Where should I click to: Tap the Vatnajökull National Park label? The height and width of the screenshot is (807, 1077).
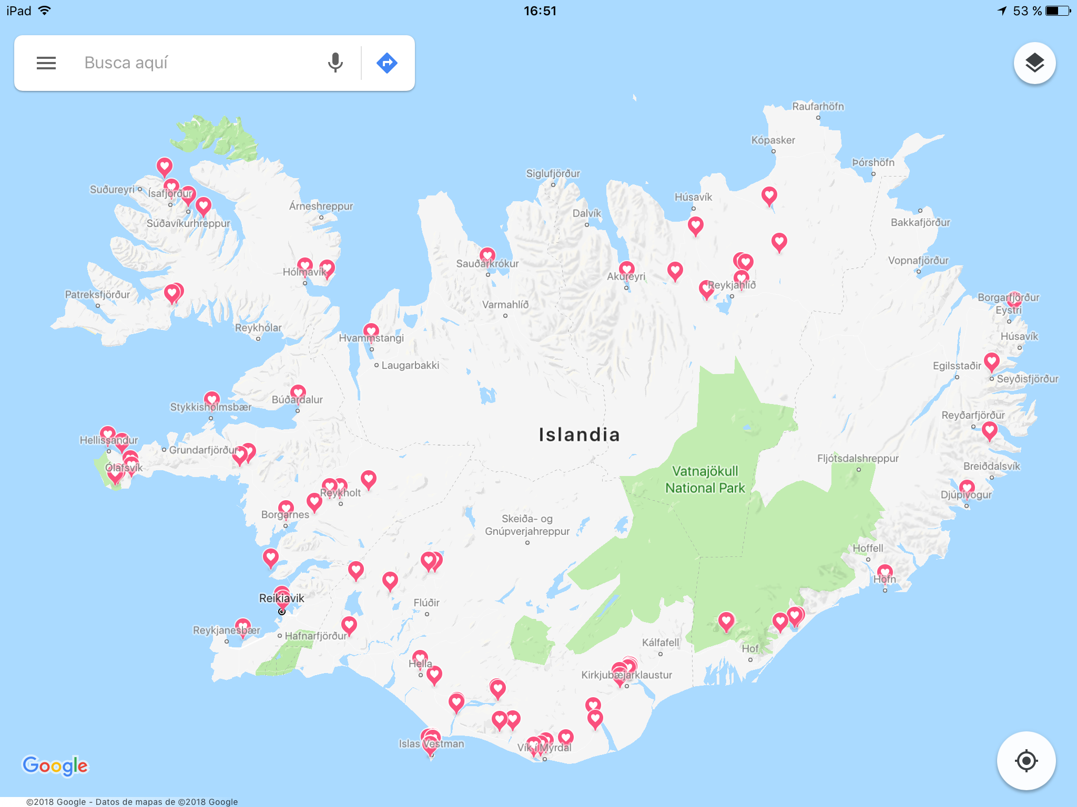pos(705,480)
